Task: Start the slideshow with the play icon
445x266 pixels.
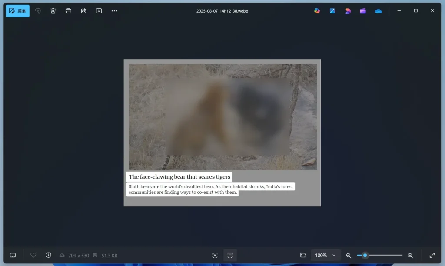Action: click(x=99, y=11)
